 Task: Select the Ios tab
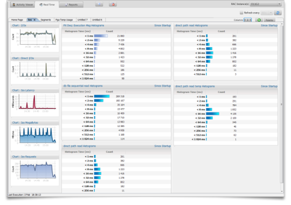[x=30, y=20]
